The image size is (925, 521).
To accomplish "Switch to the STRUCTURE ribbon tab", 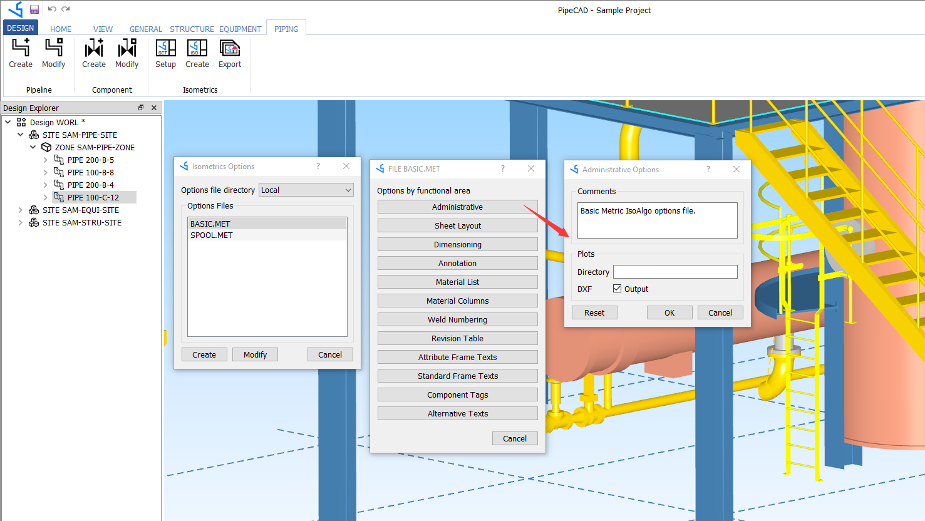I will pyautogui.click(x=192, y=29).
